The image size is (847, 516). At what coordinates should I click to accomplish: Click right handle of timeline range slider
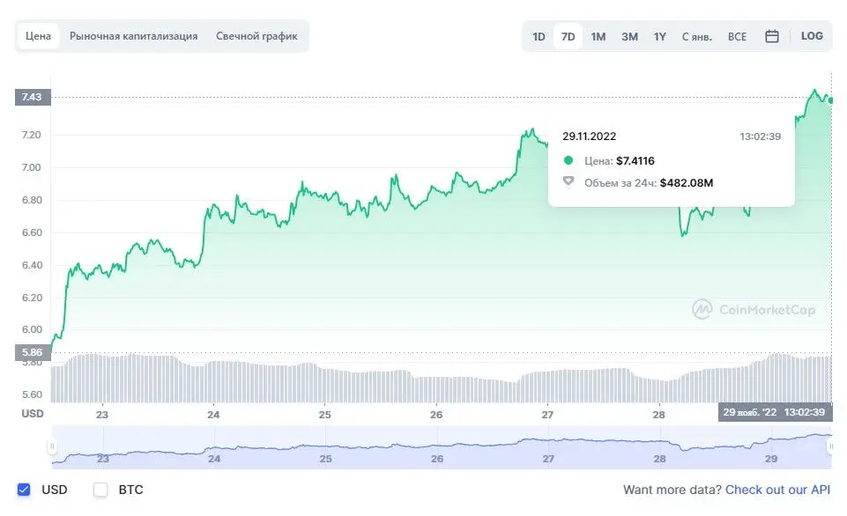(x=830, y=447)
